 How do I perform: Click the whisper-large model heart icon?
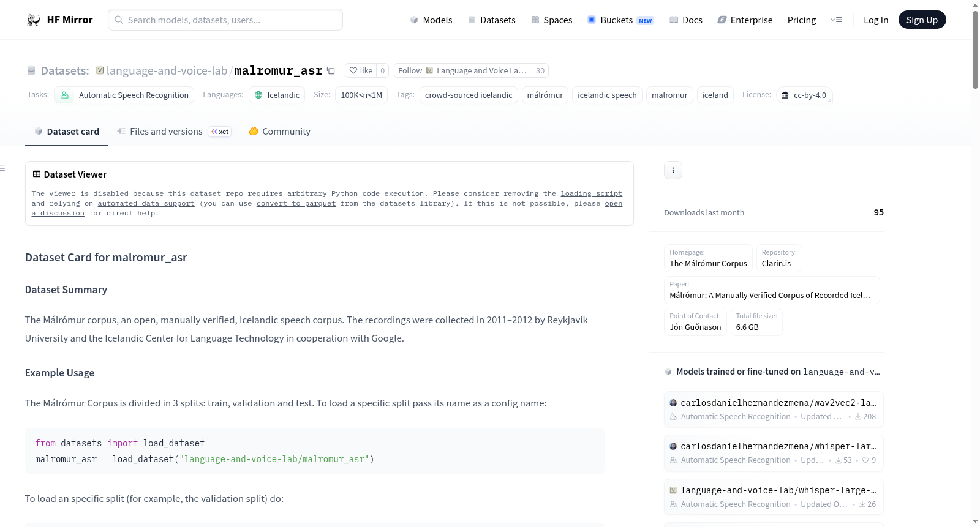coord(865,460)
